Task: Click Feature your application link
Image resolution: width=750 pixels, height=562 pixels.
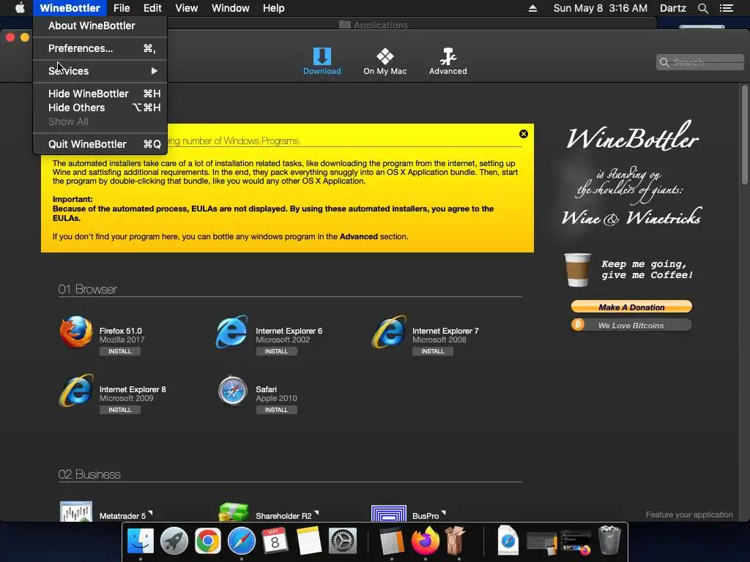Action: click(x=689, y=514)
